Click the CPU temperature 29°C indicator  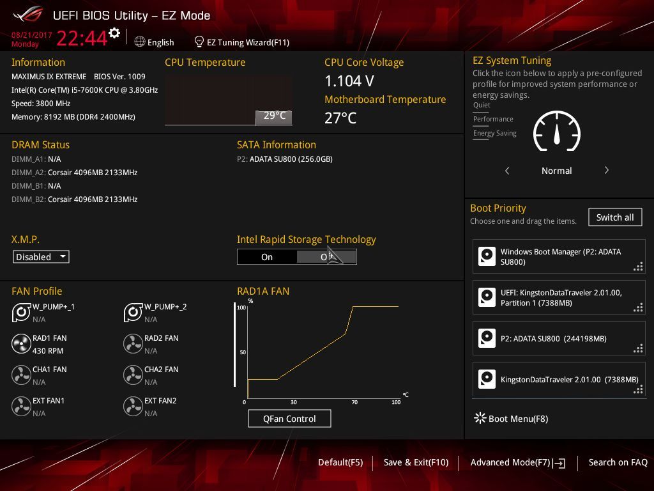[x=274, y=116]
